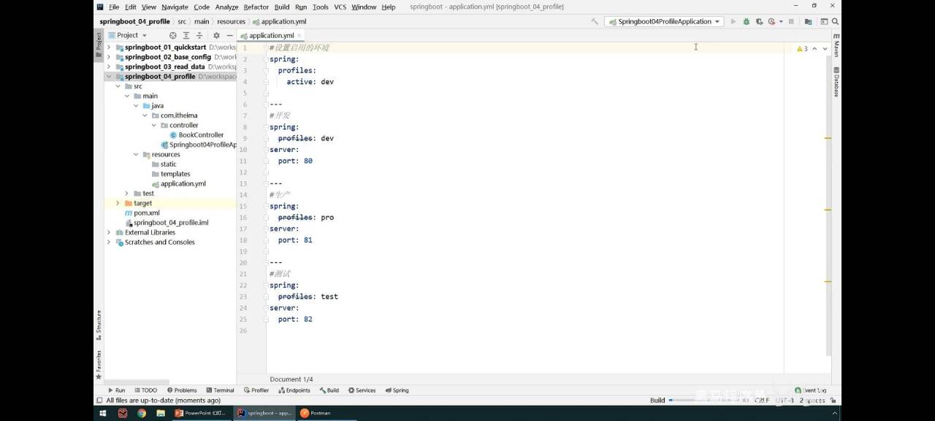The width and height of the screenshot is (935, 421).
Task: Open the Analyze menu
Action: (226, 7)
